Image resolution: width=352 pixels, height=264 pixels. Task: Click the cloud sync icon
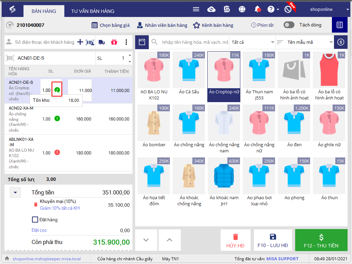[211, 9]
